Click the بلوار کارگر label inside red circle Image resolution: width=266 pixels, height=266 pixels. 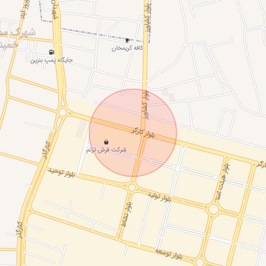(143, 134)
